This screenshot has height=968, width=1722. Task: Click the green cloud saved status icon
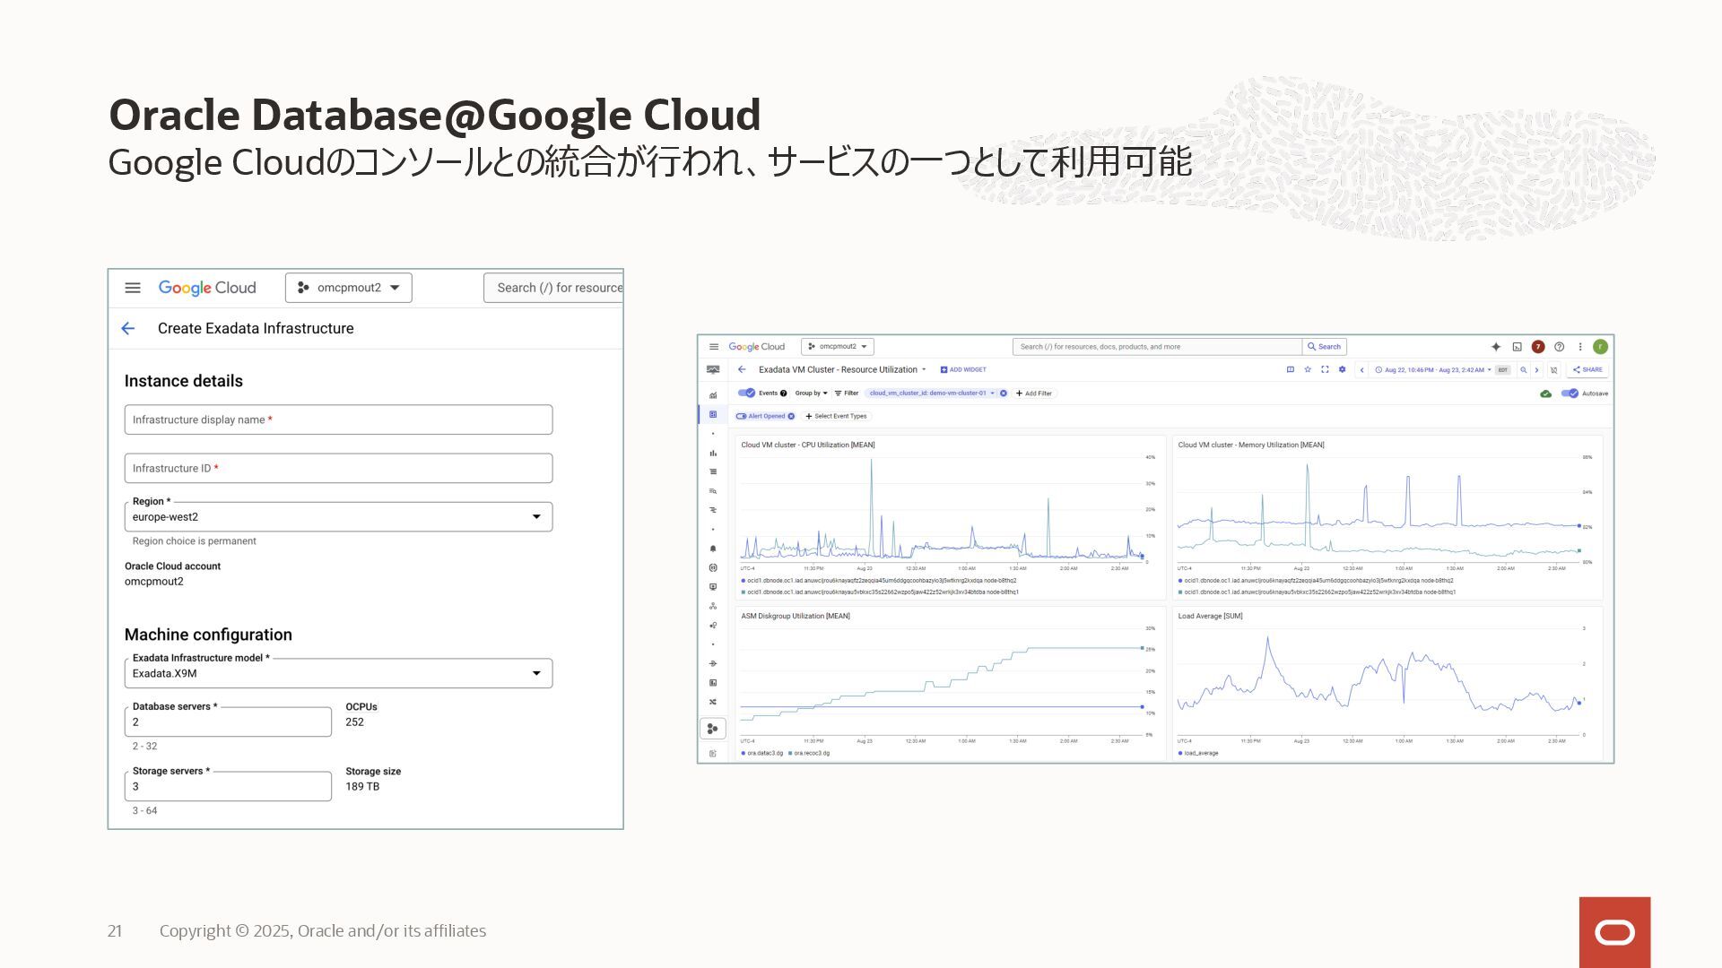click(1545, 393)
